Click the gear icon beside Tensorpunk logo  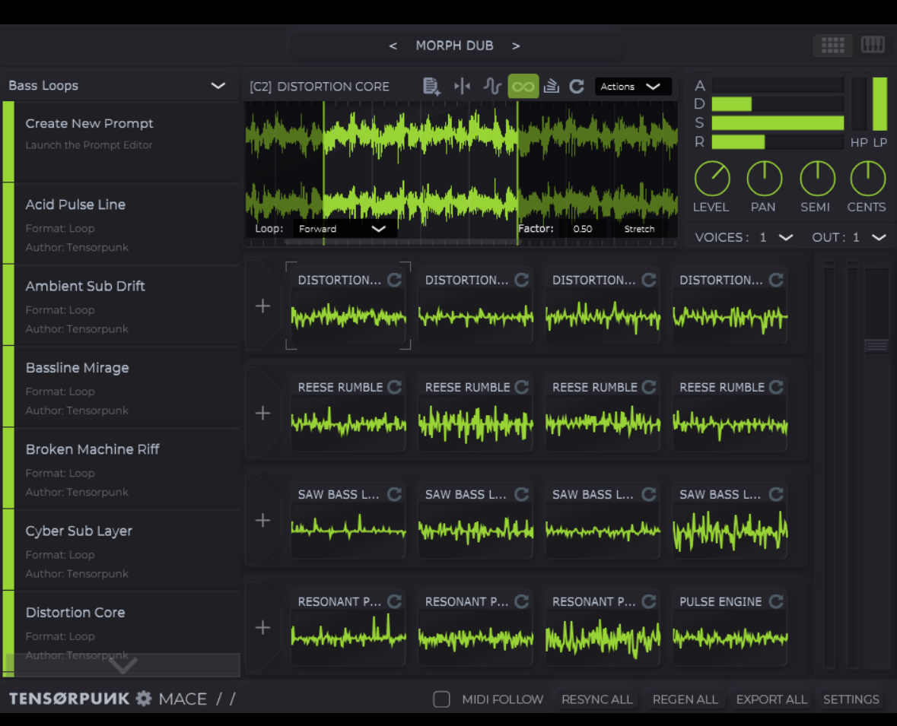[144, 698]
